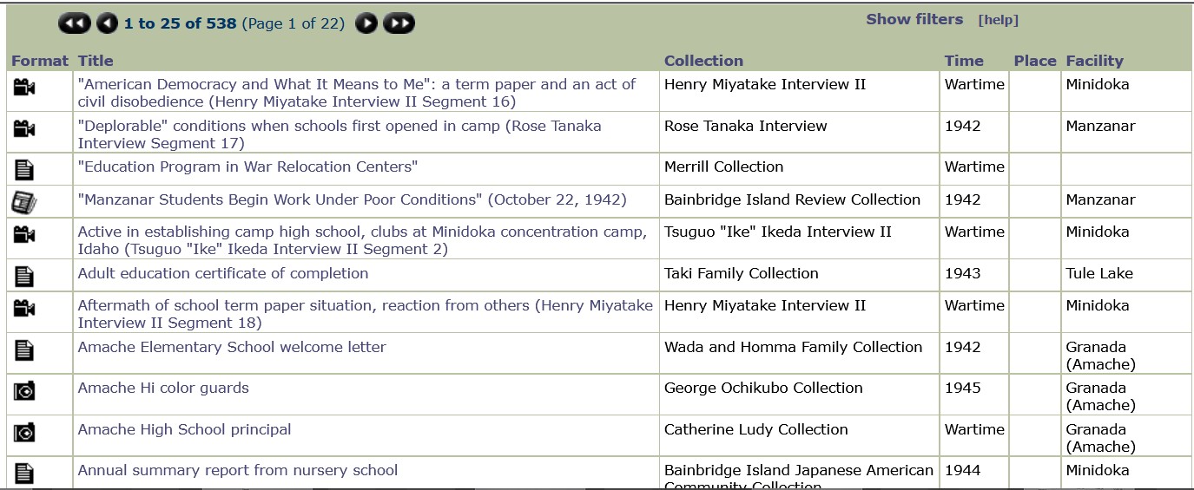Click document icon beside Education Program entry
Screen dimensions: 1194x490
[x=24, y=168]
